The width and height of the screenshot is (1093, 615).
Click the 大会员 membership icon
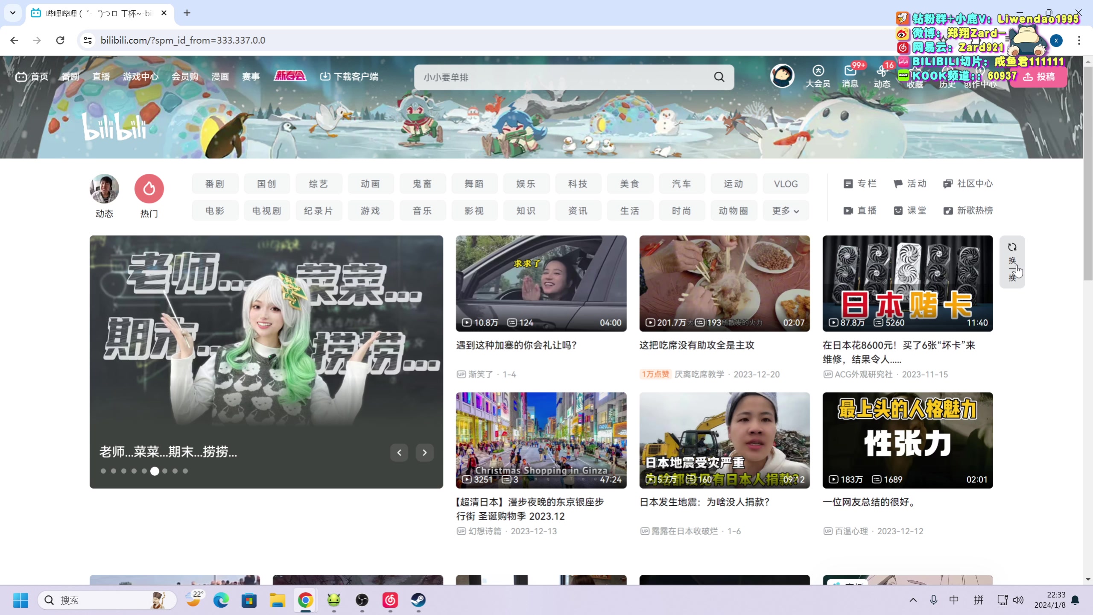tap(818, 71)
